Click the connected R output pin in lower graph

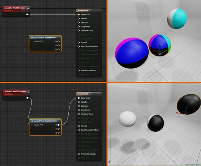pos(59,125)
